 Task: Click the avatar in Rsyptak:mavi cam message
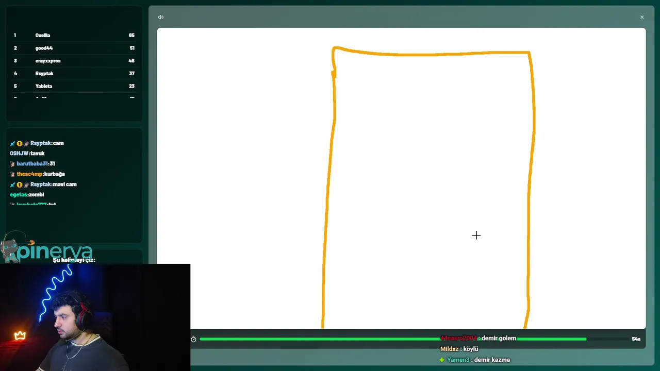click(x=26, y=184)
